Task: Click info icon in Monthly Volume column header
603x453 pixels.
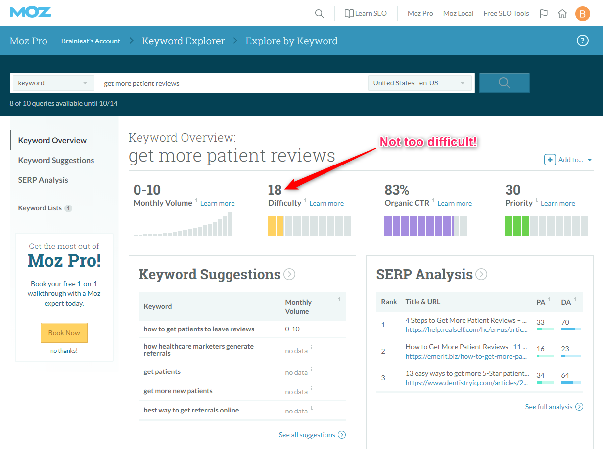Action: (339, 299)
